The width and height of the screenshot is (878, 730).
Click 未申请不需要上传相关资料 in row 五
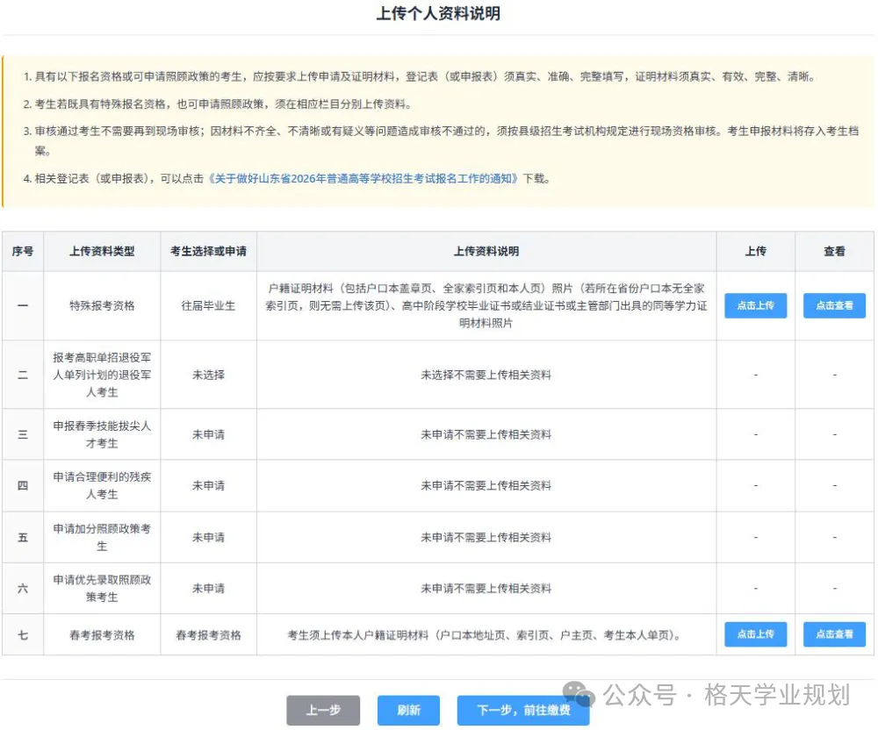[486, 537]
